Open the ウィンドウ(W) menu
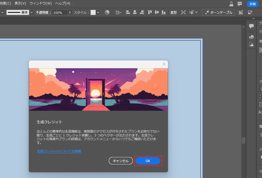This screenshot has width=262, height=178. click(x=40, y=3)
